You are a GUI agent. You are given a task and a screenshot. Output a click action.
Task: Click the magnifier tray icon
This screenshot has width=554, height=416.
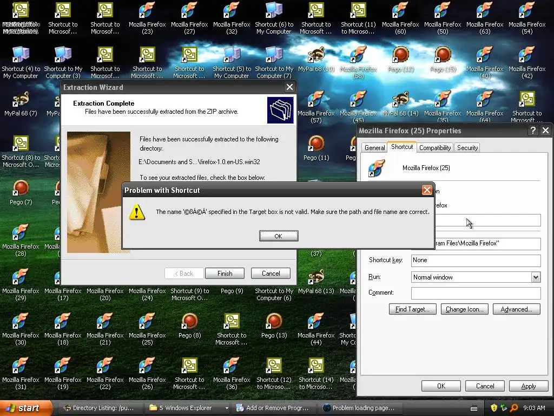click(x=514, y=408)
